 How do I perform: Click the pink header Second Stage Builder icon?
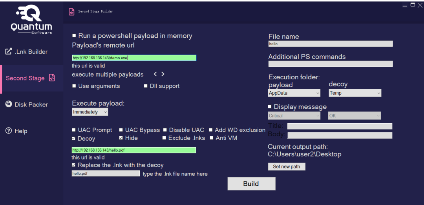pyautogui.click(x=71, y=12)
